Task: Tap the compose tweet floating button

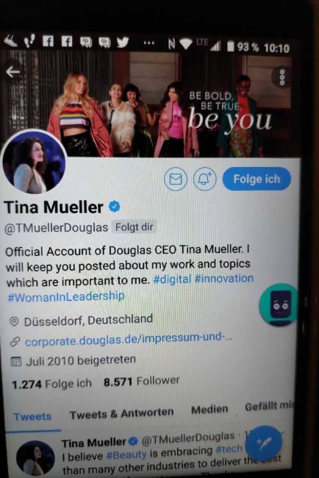Action: [x=264, y=443]
